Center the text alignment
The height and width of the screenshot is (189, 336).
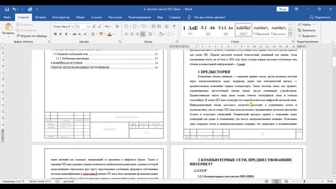click(132, 34)
